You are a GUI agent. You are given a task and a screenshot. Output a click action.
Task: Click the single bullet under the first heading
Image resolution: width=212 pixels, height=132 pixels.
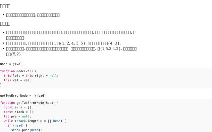pyautogui.click(x=33, y=15)
